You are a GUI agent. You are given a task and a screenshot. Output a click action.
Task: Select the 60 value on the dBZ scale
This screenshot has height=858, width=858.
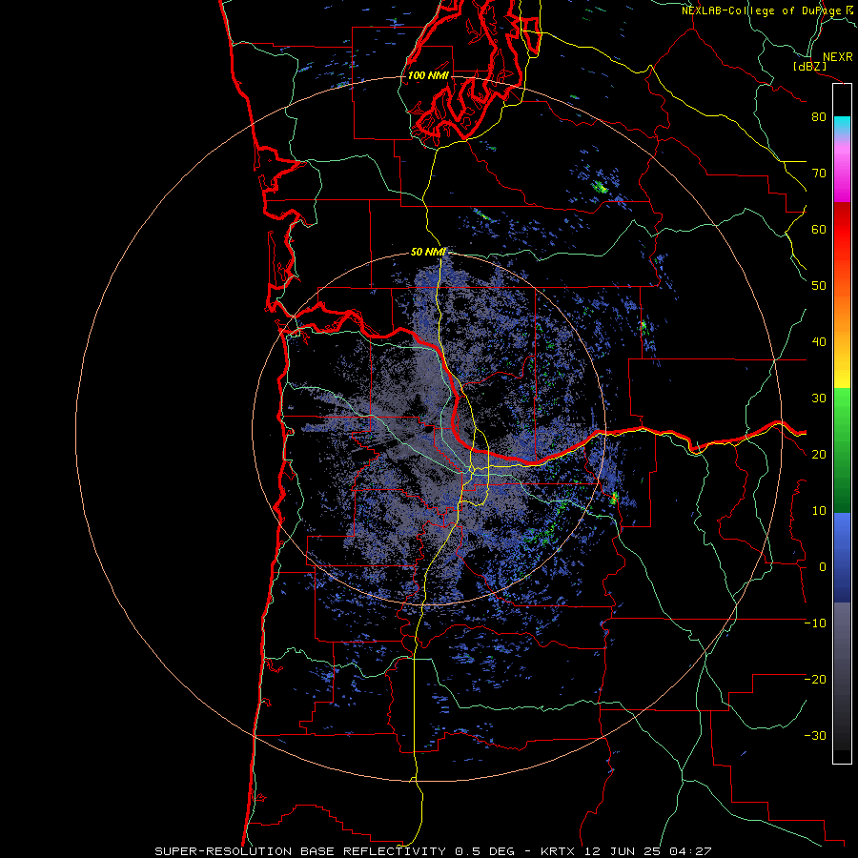(819, 229)
